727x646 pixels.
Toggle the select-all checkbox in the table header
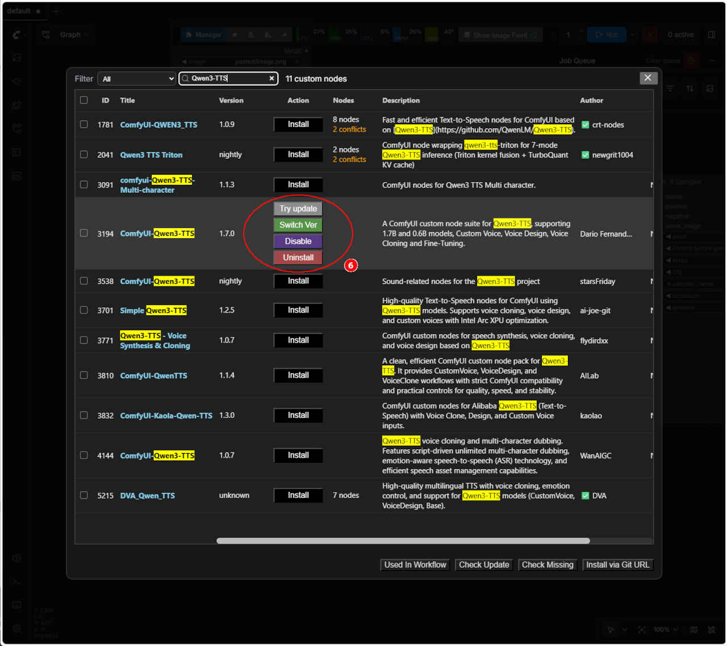click(x=84, y=100)
